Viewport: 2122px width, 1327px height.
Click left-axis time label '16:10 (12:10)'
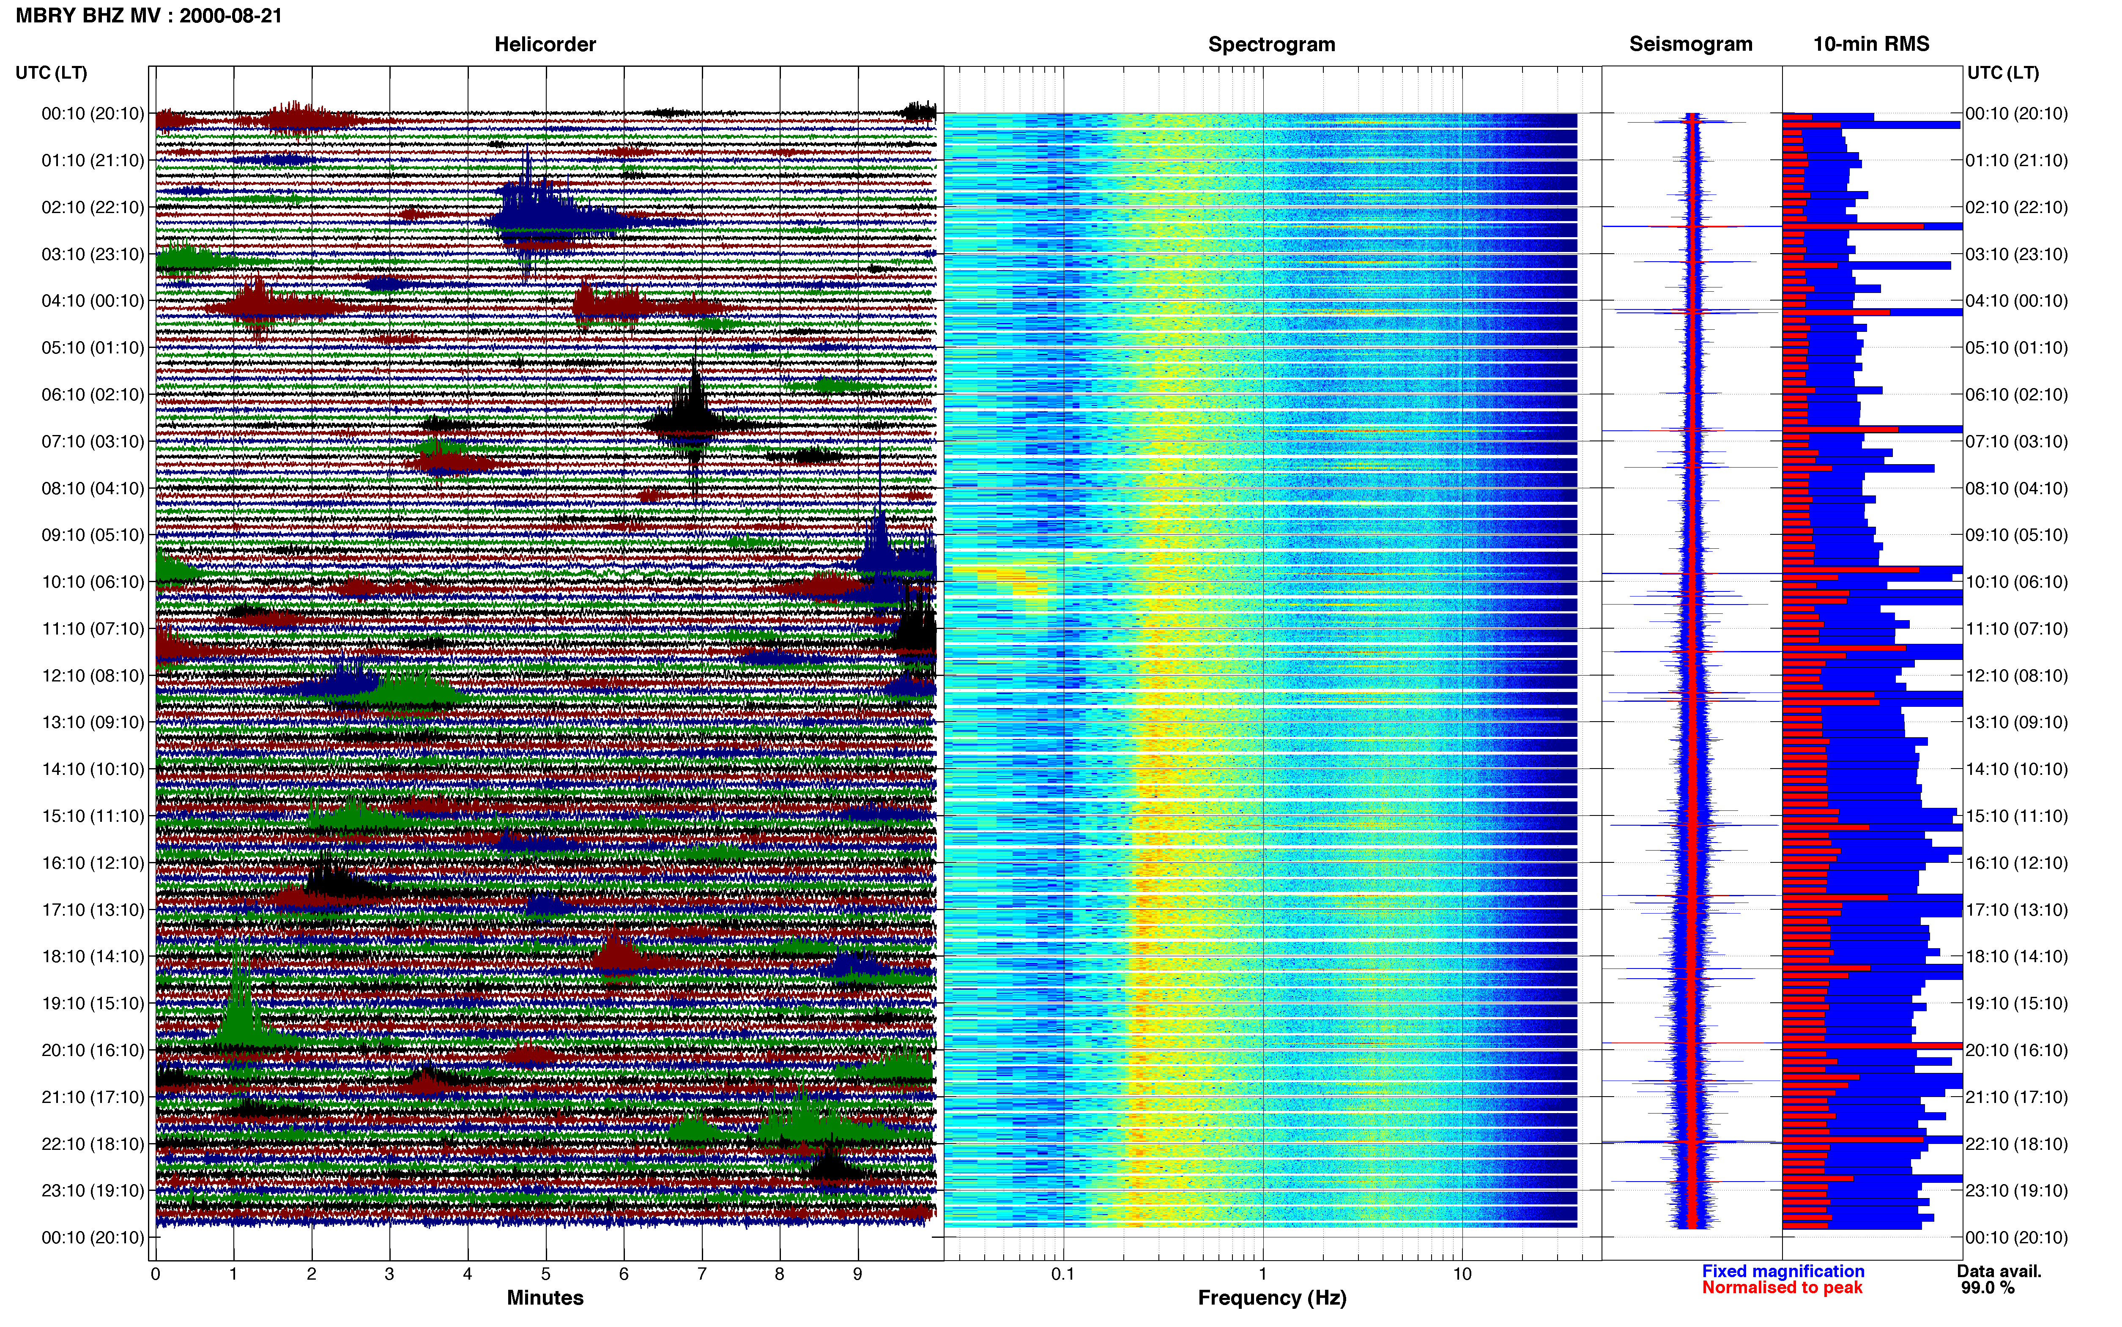point(93,863)
